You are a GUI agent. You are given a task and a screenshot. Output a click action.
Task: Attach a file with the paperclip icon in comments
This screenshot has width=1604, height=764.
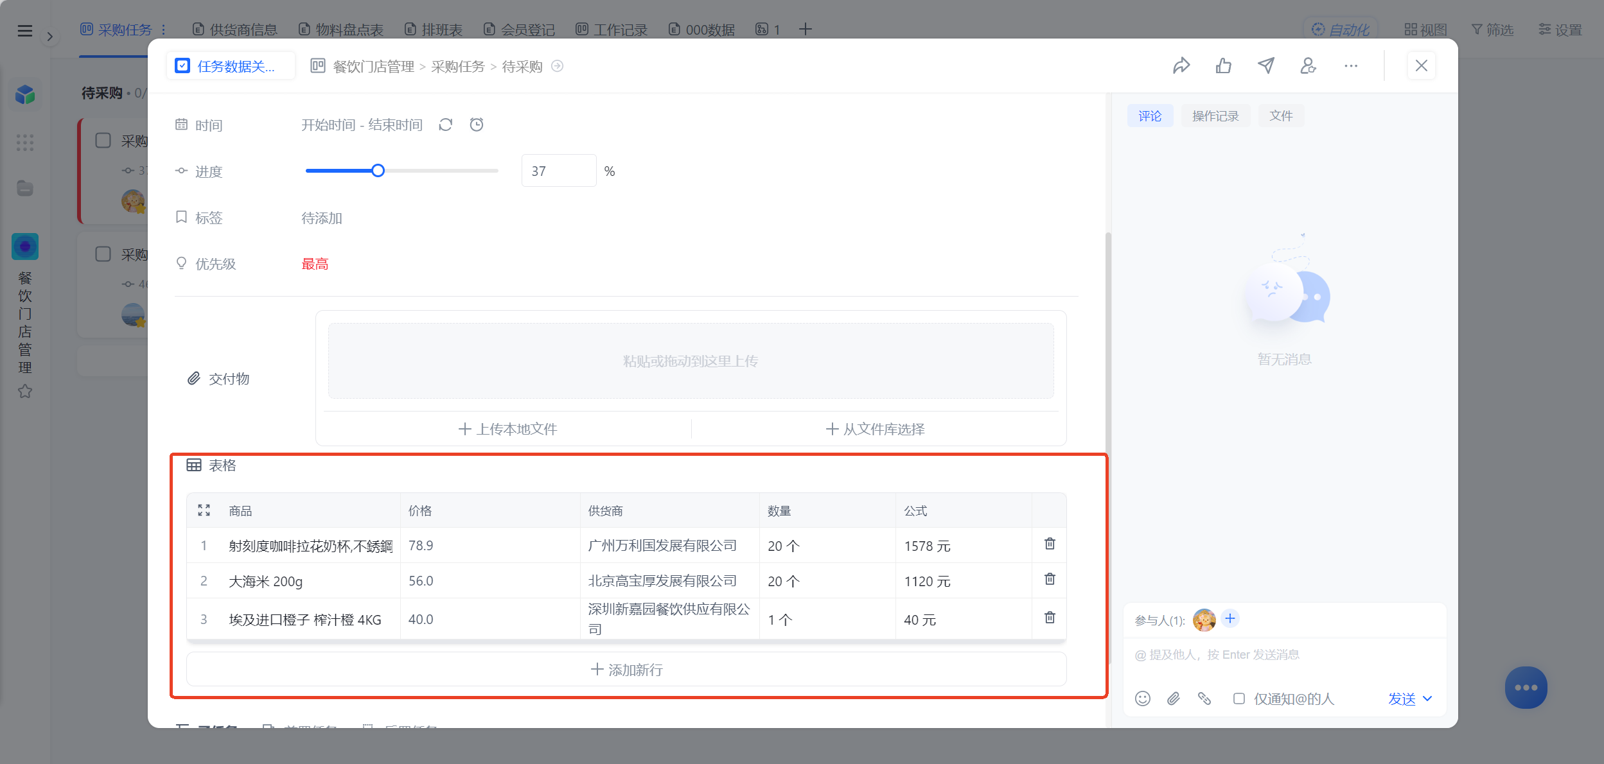click(1174, 699)
